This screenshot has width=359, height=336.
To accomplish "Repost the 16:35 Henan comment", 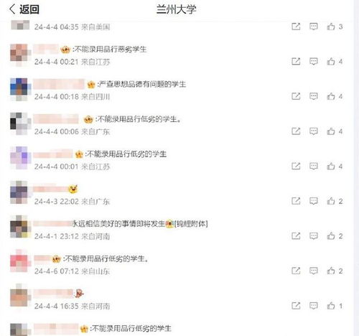I will pos(296,306).
